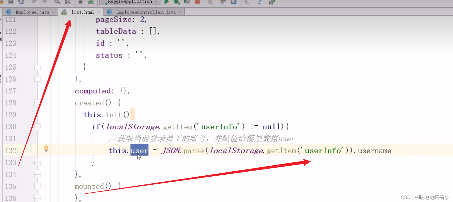The image size is (453, 202).
Task: Click the green bug build icon
Action: [x=91, y=2]
